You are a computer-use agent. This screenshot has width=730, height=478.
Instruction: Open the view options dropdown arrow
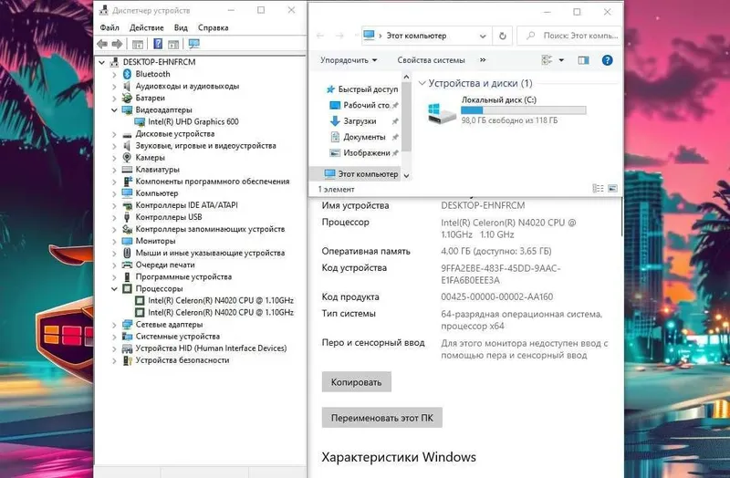(x=561, y=60)
